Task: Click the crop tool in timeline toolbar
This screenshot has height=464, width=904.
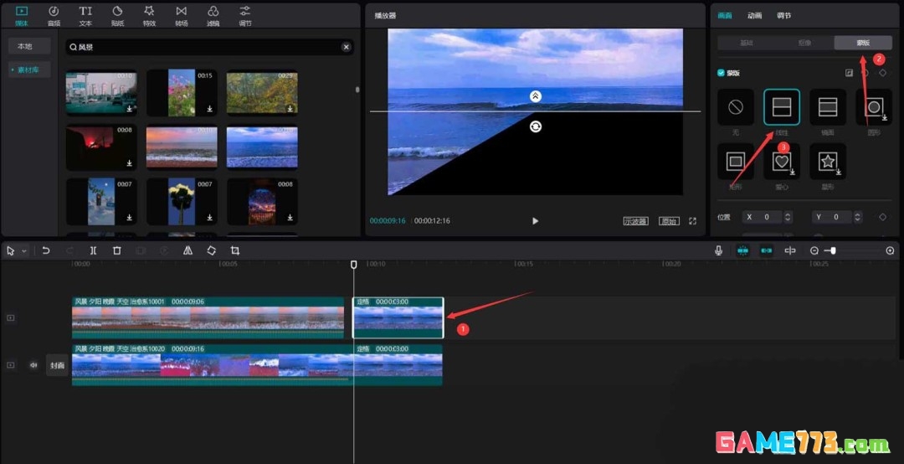Action: 235,250
